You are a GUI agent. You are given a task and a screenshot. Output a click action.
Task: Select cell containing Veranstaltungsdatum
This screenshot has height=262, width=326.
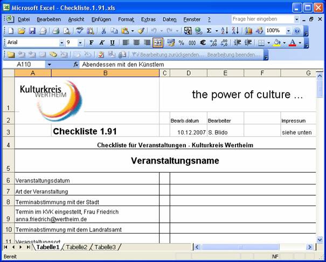(x=86, y=180)
